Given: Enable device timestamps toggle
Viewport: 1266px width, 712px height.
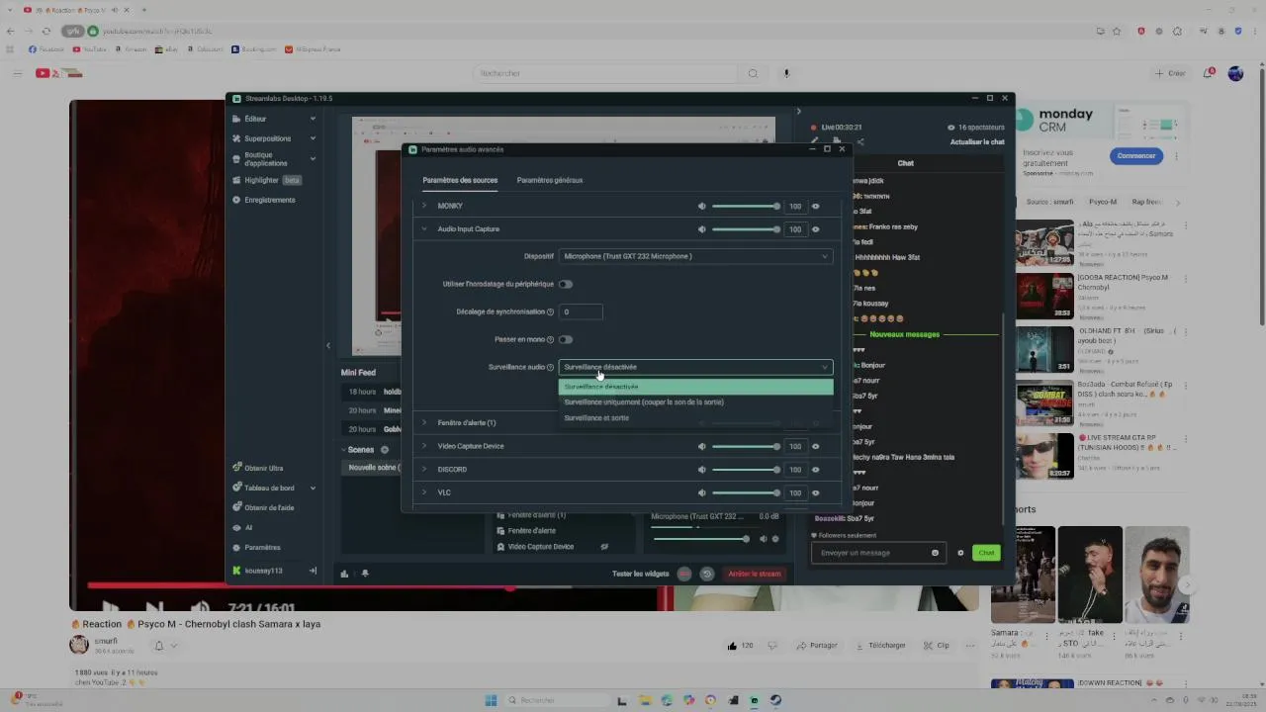Looking at the screenshot, I should click(566, 284).
